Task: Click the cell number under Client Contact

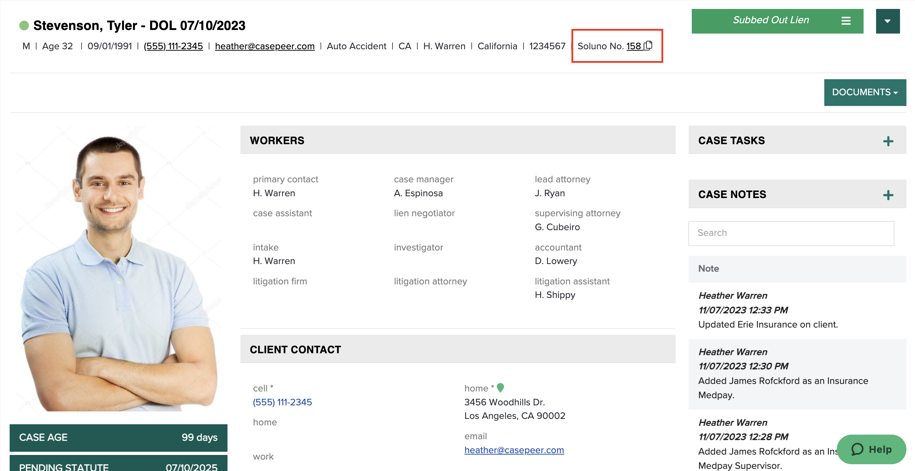Action: pyautogui.click(x=282, y=402)
